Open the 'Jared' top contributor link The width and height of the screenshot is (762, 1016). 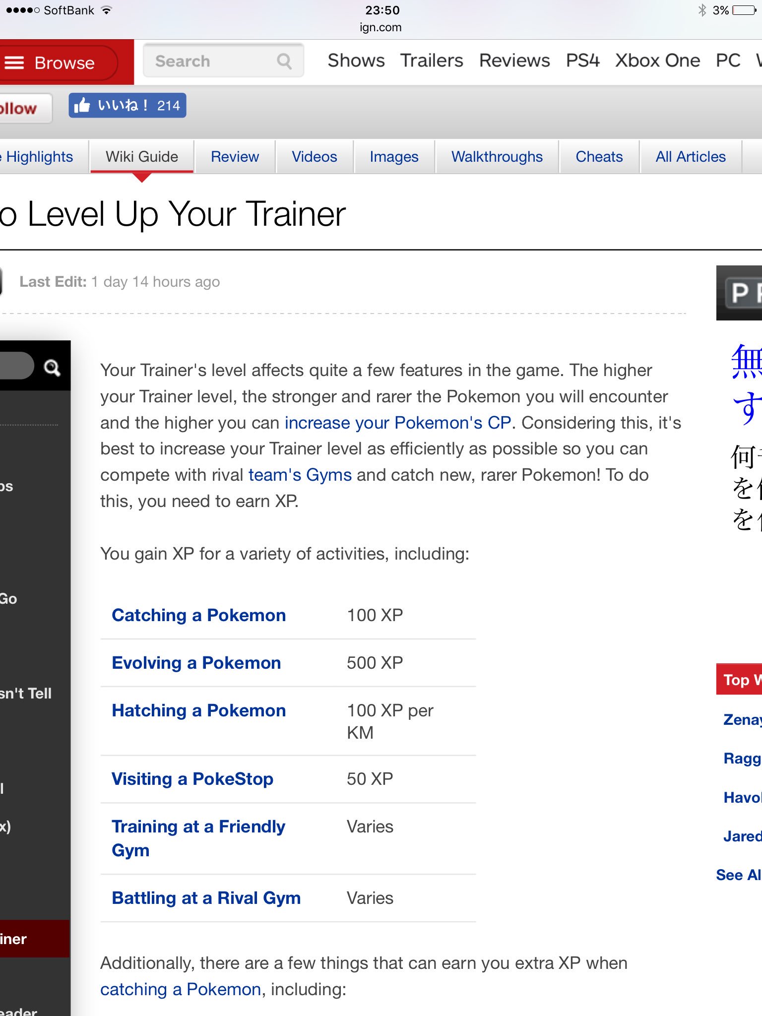point(742,836)
